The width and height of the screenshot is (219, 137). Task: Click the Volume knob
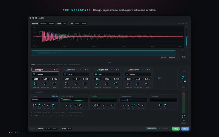pyautogui.click(x=183, y=116)
